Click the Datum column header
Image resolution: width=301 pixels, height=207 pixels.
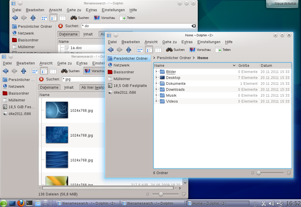(x=275, y=65)
